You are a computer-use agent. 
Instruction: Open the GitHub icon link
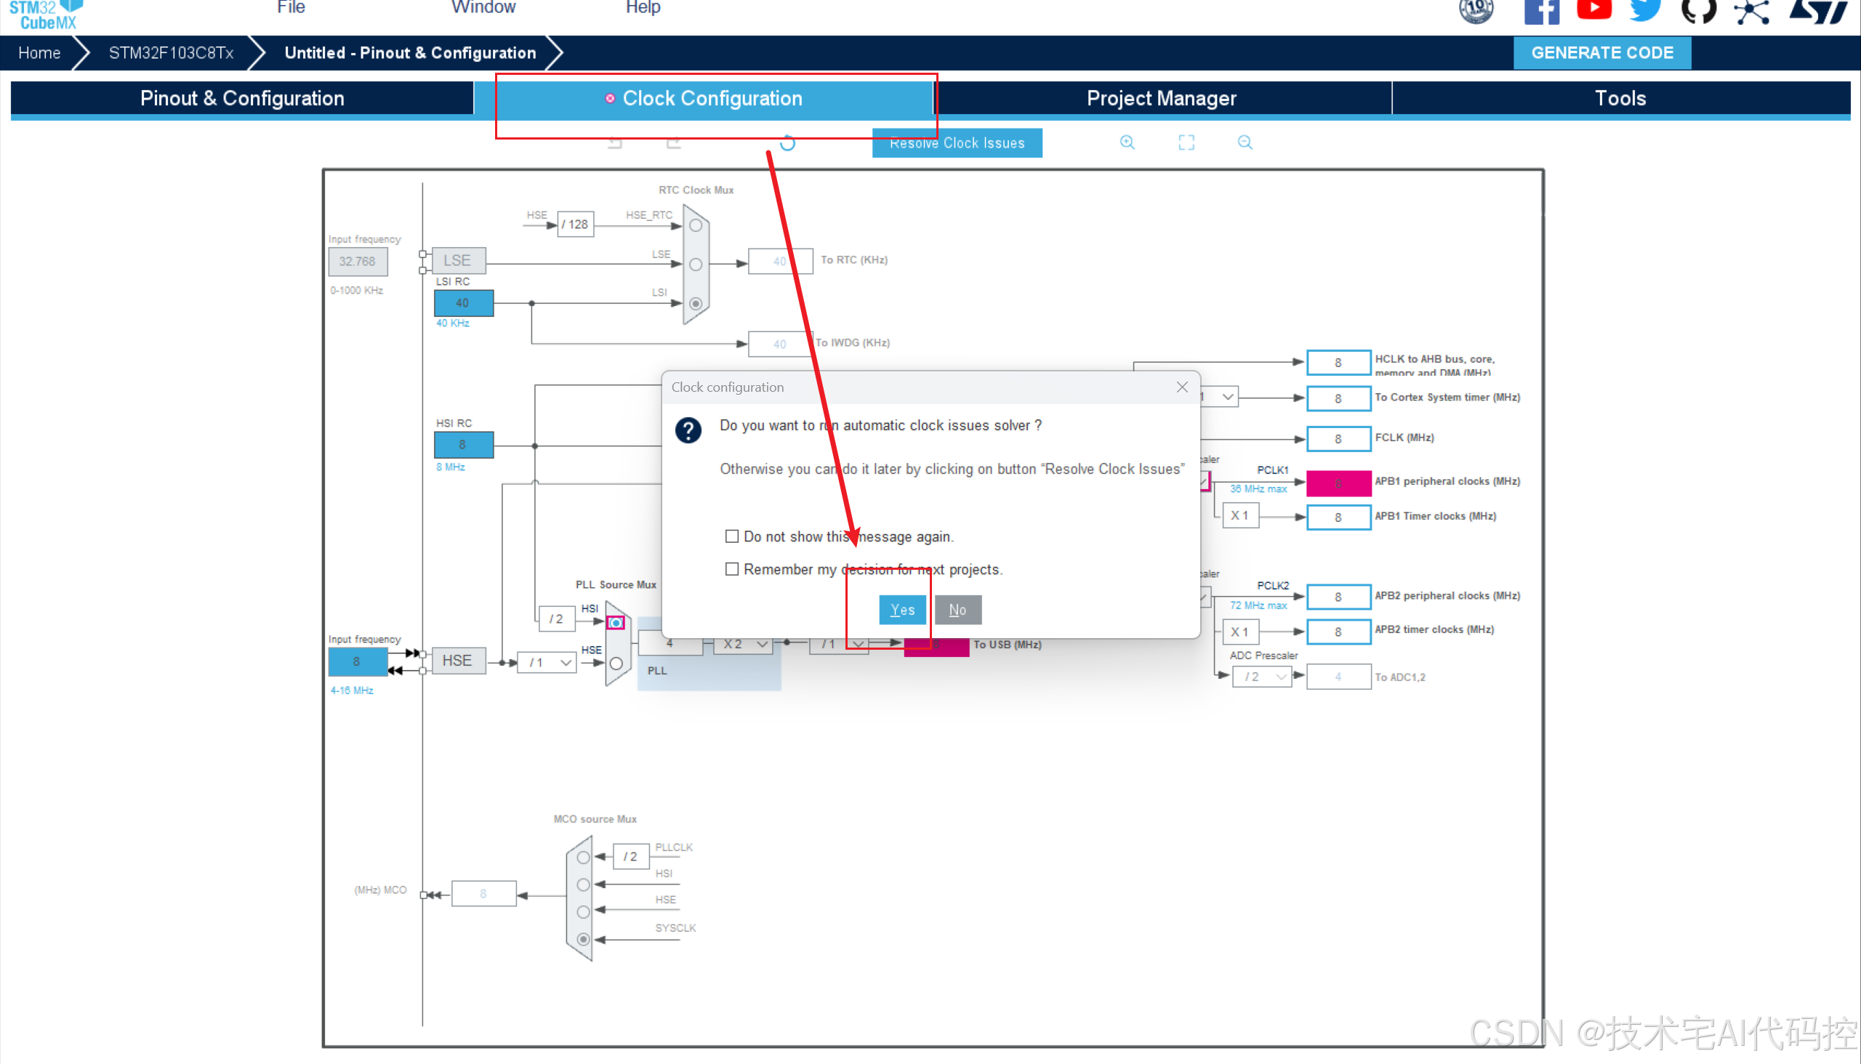[x=1698, y=11]
